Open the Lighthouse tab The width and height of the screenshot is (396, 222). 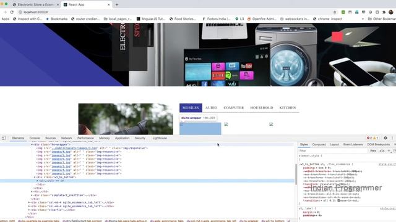click(160, 138)
